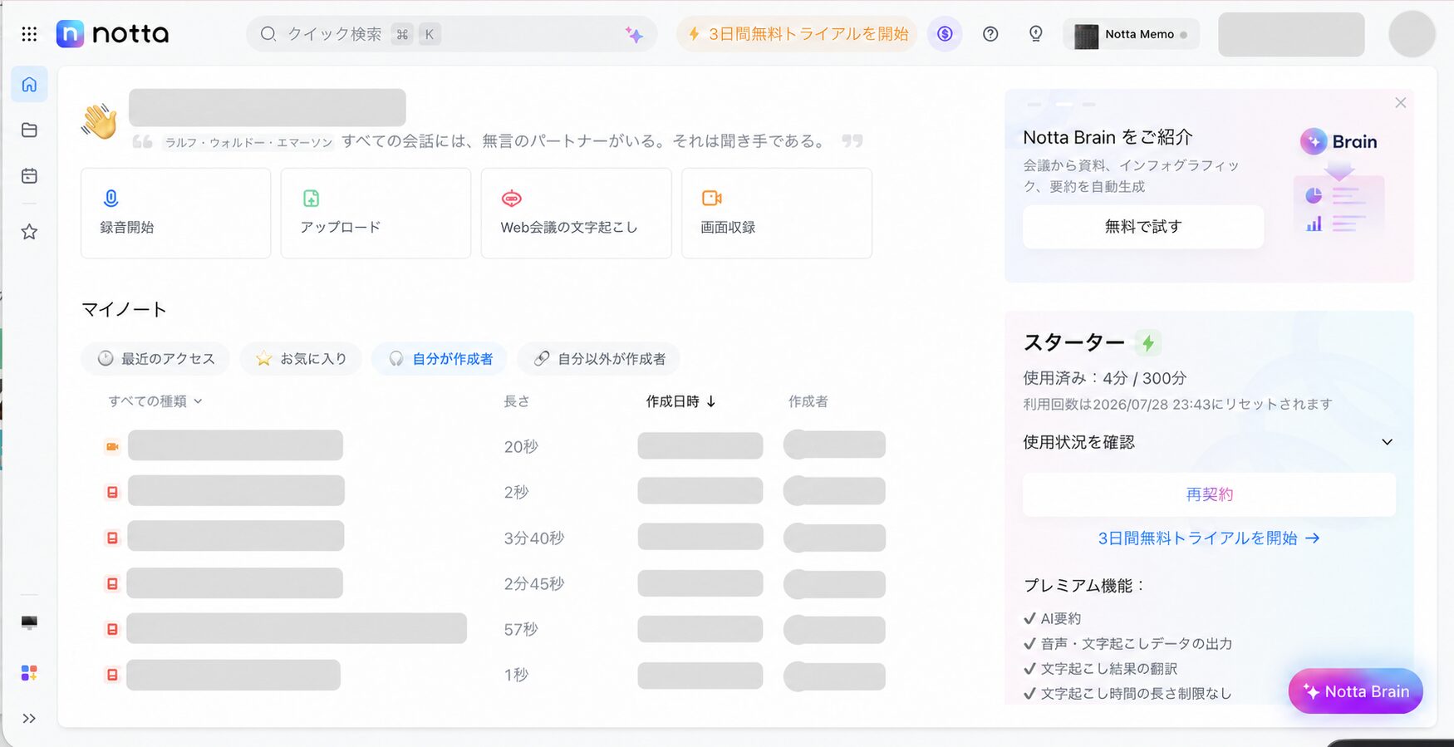Click the アップロード card
1454x747 pixels.
point(376,214)
